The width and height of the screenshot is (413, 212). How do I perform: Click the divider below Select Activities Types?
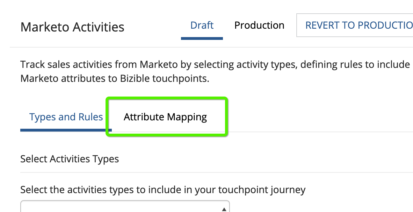210,172
